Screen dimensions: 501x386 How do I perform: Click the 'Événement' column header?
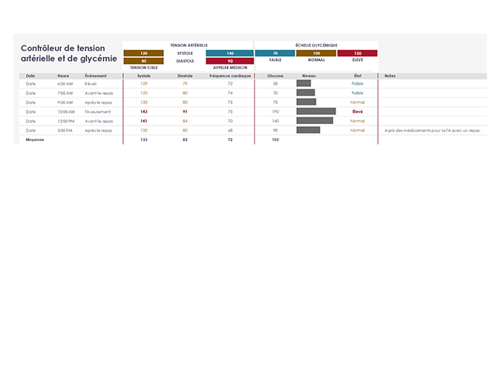[x=96, y=76]
